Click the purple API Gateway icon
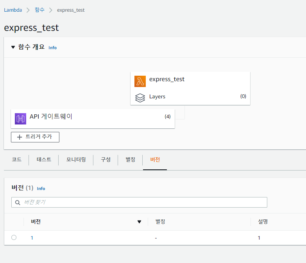 click(20, 119)
